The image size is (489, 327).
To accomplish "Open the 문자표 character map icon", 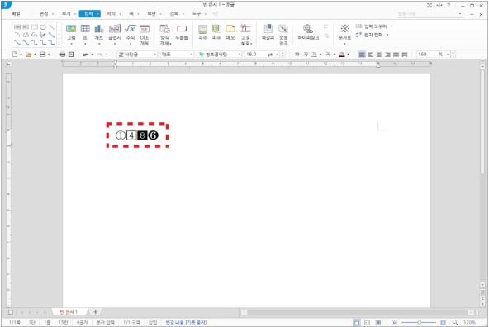I will (344, 33).
